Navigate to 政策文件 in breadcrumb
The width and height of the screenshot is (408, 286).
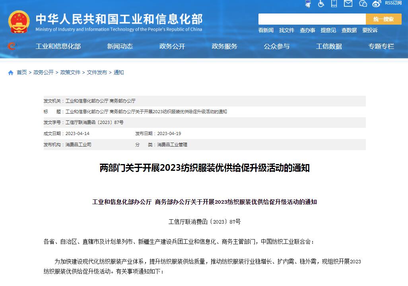tap(70, 72)
